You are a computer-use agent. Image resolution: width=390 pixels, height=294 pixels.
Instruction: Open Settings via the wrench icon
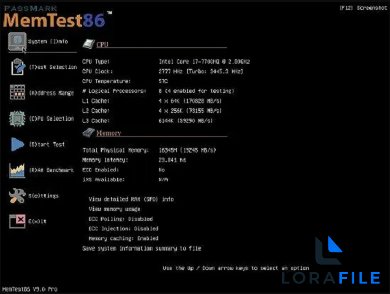pos(17,195)
